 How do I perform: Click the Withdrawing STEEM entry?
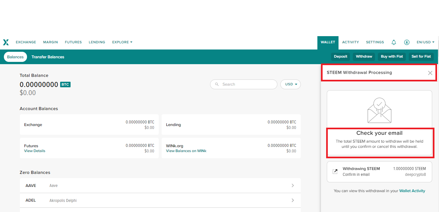(x=379, y=172)
